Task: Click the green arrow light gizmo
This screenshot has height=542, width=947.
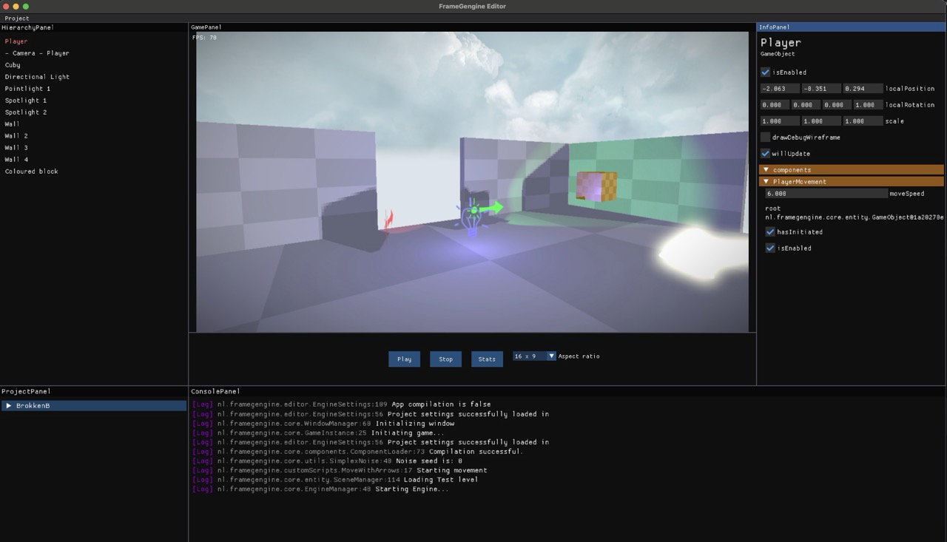Action: tap(491, 209)
